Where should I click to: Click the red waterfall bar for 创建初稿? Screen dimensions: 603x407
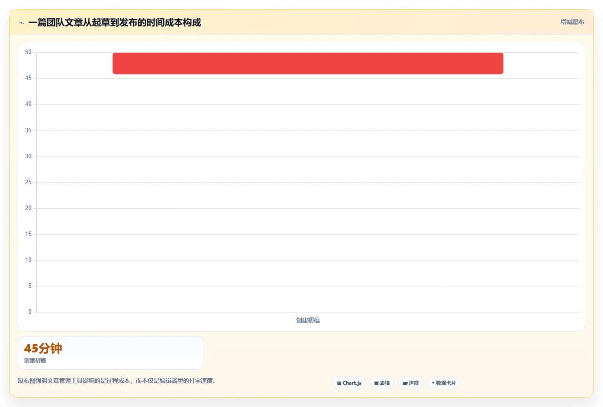tap(308, 63)
